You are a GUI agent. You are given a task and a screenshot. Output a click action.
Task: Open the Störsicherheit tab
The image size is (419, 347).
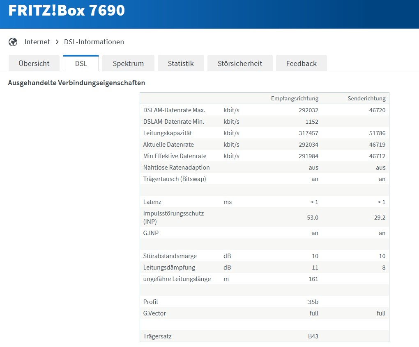tap(240, 64)
